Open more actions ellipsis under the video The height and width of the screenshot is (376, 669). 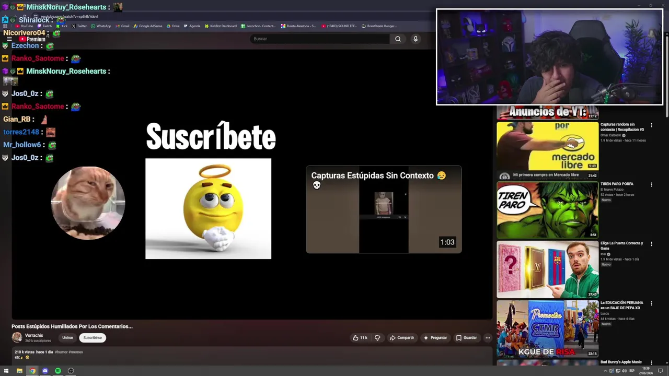488,338
